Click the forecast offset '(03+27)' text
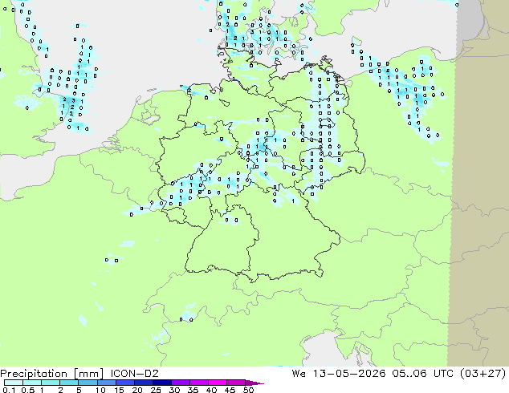The height and width of the screenshot is (393, 509). (x=483, y=374)
